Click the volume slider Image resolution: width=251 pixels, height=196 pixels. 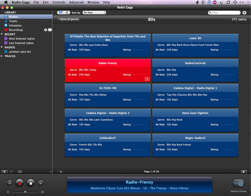(25, 192)
